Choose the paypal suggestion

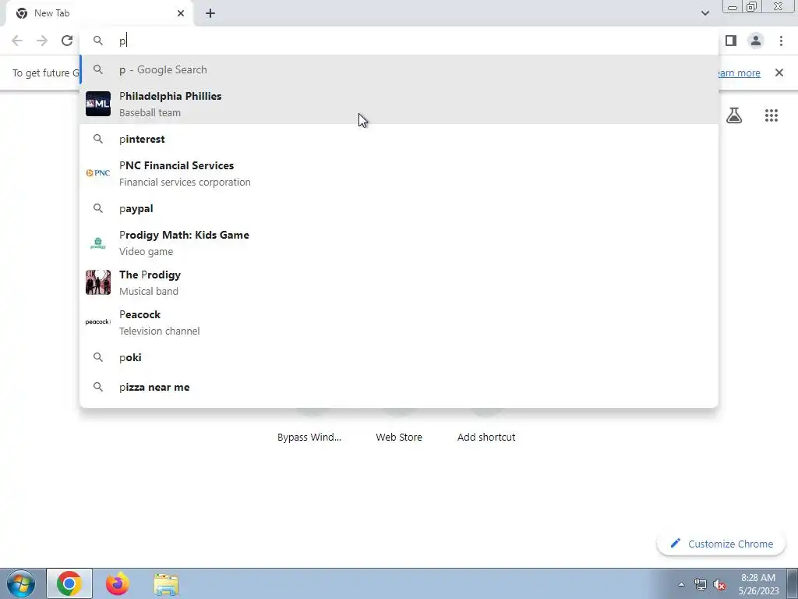coord(399,208)
